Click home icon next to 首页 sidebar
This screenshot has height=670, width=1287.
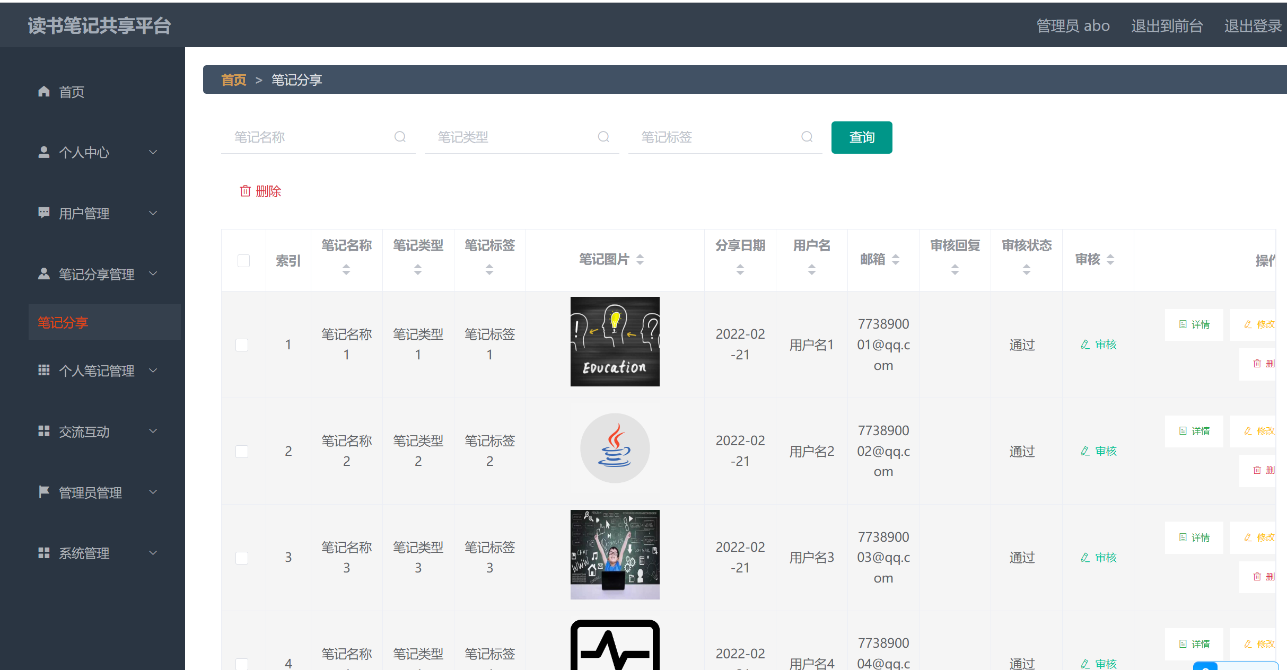(x=44, y=92)
